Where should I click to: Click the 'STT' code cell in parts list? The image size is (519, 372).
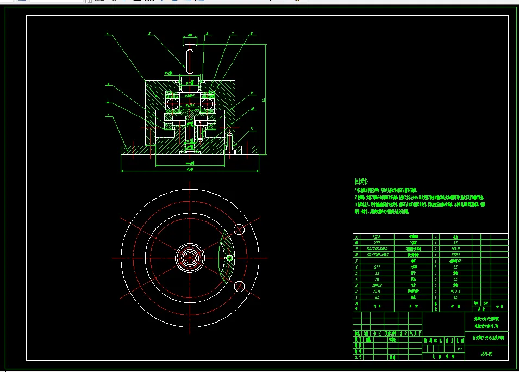point(377,267)
